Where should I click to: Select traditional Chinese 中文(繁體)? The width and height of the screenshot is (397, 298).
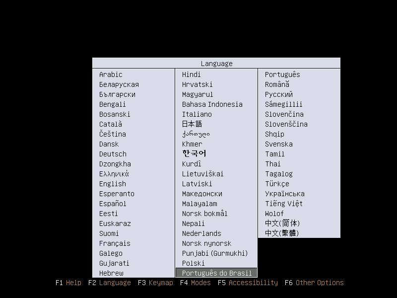pos(282,233)
